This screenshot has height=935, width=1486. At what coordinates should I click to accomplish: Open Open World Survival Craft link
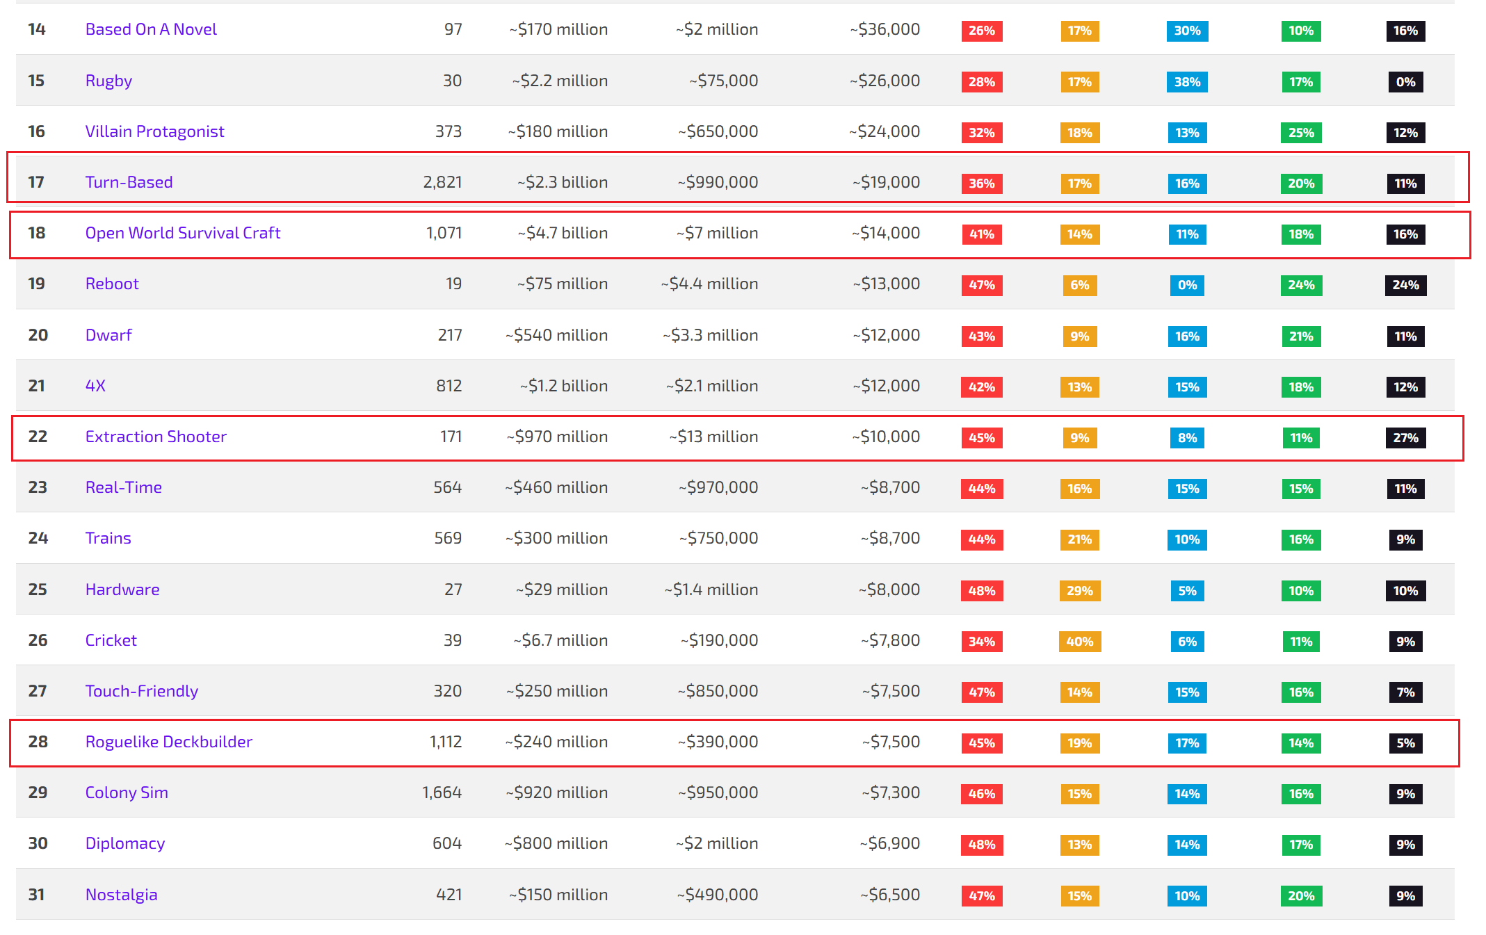pyautogui.click(x=183, y=233)
